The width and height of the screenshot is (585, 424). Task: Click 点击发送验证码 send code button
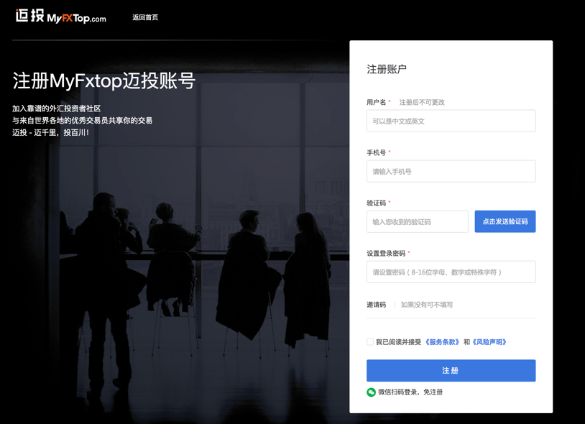pyautogui.click(x=505, y=221)
